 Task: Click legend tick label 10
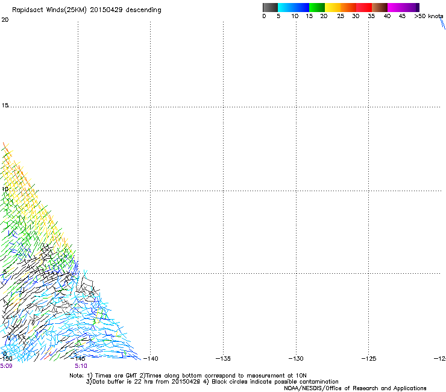(x=295, y=16)
